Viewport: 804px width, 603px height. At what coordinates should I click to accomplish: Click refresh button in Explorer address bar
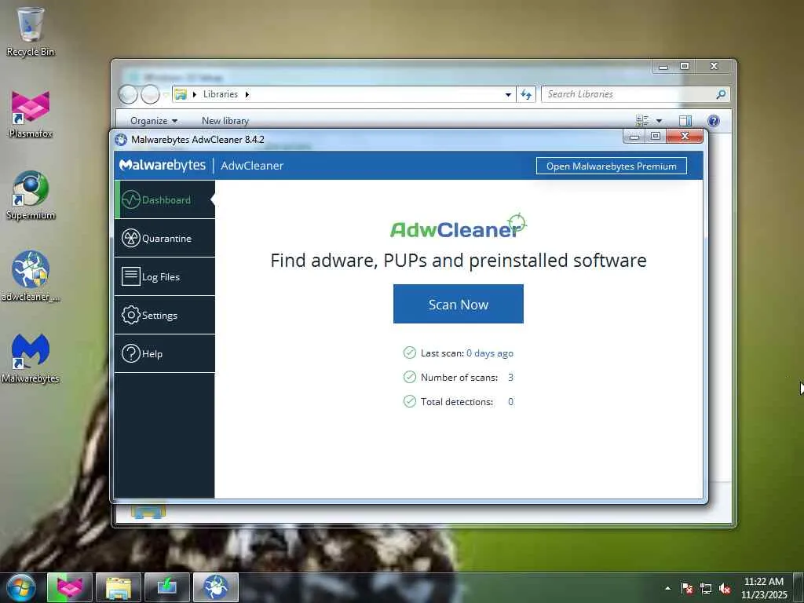coord(526,94)
